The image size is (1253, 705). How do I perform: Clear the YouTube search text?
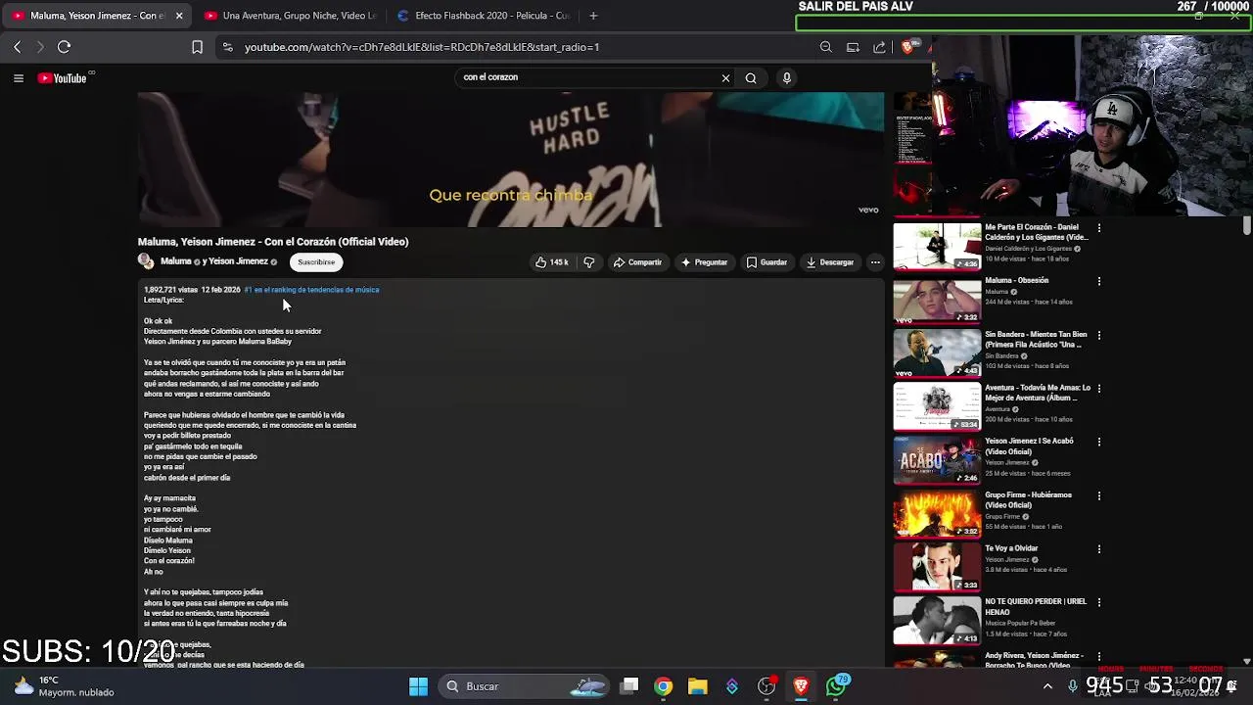[725, 78]
